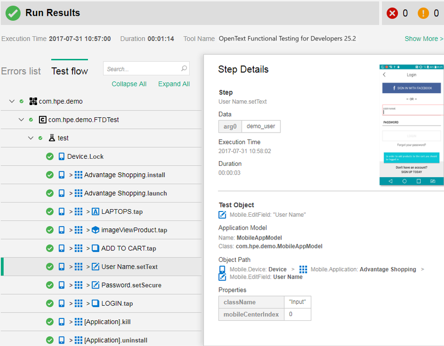Viewport: 444px width, 346px height.
Task: Open the Show More details link
Action: (423, 38)
